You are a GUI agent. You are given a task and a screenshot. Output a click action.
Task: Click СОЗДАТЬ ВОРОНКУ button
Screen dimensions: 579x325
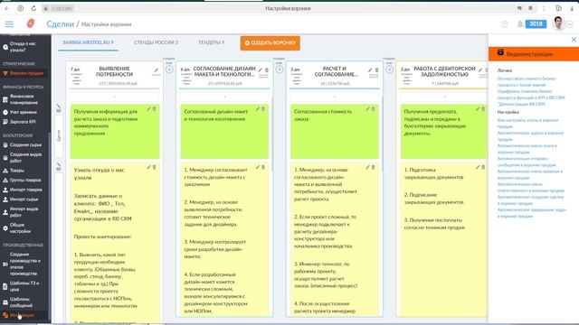coord(270,42)
